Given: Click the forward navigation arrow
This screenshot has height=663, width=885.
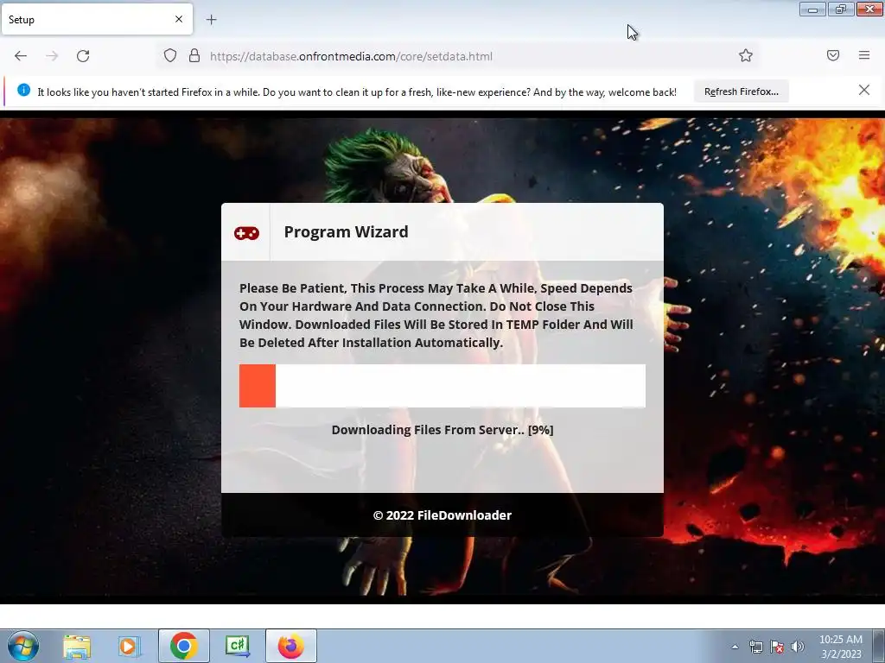Looking at the screenshot, I should point(52,56).
